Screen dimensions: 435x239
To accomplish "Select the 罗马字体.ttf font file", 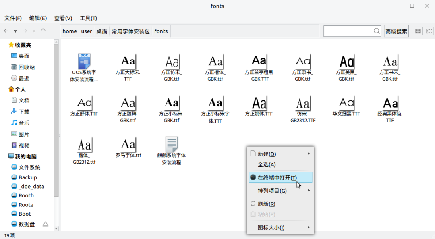I will [x=128, y=148].
